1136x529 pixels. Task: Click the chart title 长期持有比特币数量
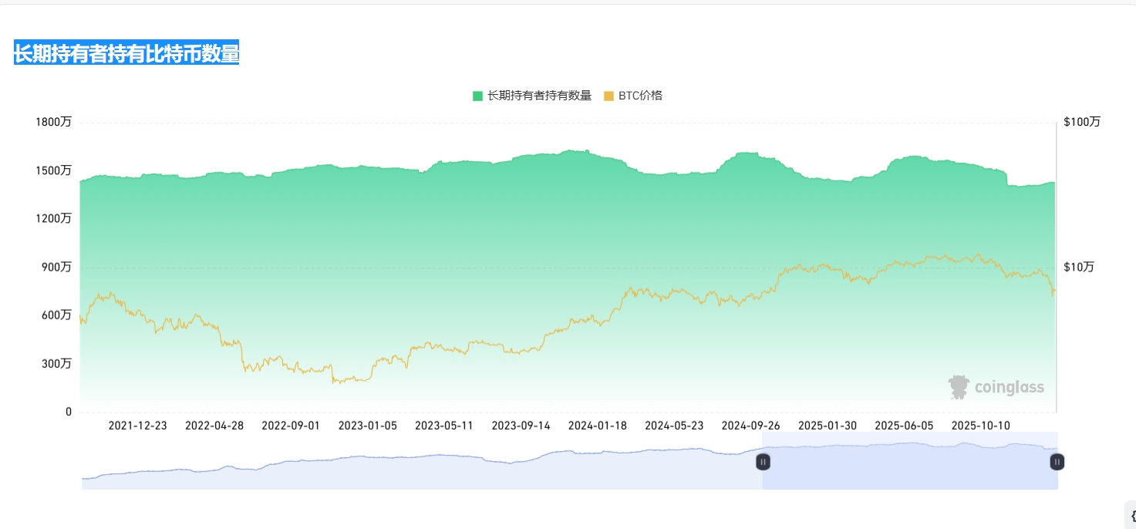point(126,54)
